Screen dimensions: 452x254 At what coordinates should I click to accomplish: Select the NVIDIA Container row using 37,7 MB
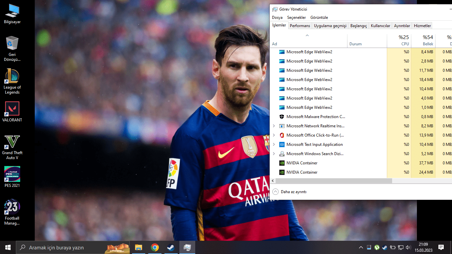(361, 163)
